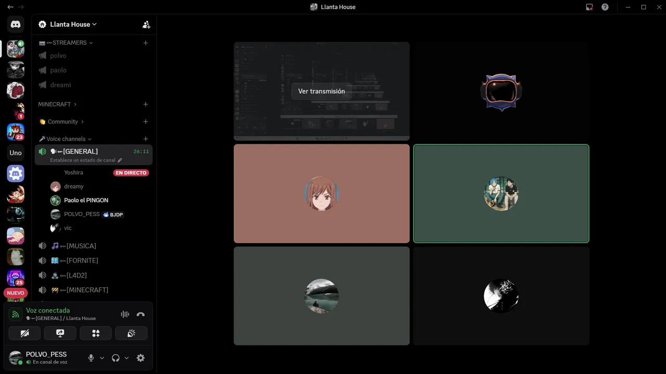Add channel to STREAMERS category
The image size is (666, 374).
click(146, 43)
